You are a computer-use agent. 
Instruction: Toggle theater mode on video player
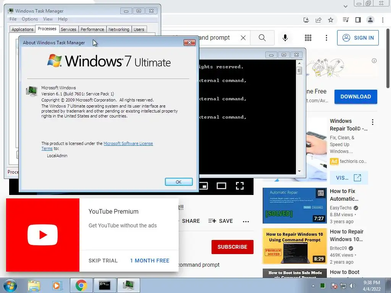coord(221,186)
